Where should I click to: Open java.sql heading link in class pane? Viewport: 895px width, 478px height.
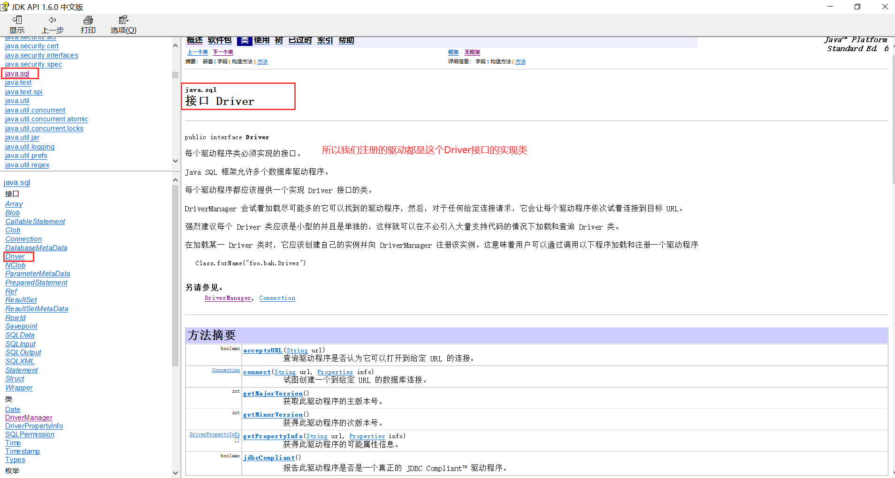click(x=17, y=183)
